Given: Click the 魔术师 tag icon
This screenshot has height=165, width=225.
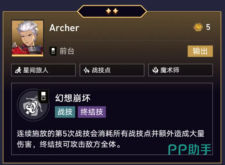Looking at the screenshot, I should pyautogui.click(x=155, y=70).
